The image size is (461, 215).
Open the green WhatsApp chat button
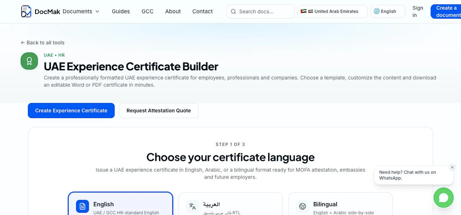444,198
